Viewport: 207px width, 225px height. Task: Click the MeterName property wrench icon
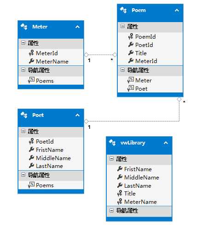click(31, 61)
